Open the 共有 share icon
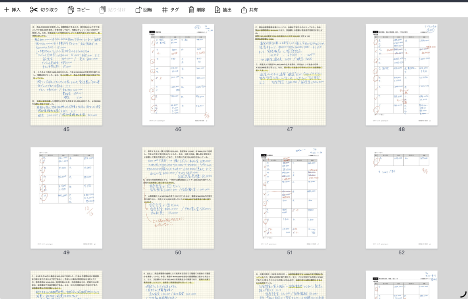This screenshot has height=299, width=468. click(244, 10)
